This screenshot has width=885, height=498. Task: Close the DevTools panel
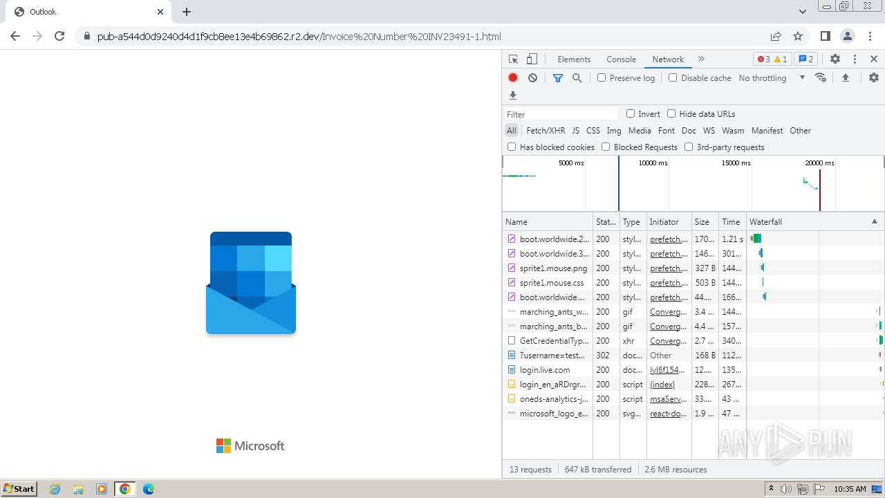coord(874,59)
